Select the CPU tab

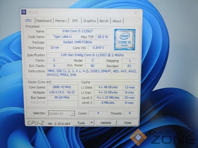28,21
